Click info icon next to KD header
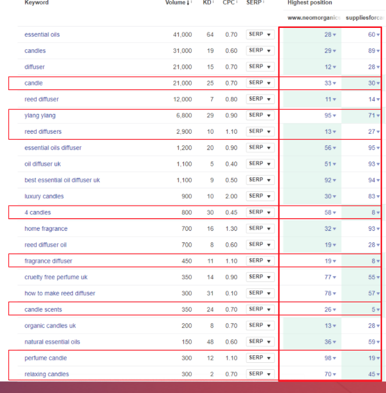The width and height of the screenshot is (386, 393). click(x=213, y=1)
